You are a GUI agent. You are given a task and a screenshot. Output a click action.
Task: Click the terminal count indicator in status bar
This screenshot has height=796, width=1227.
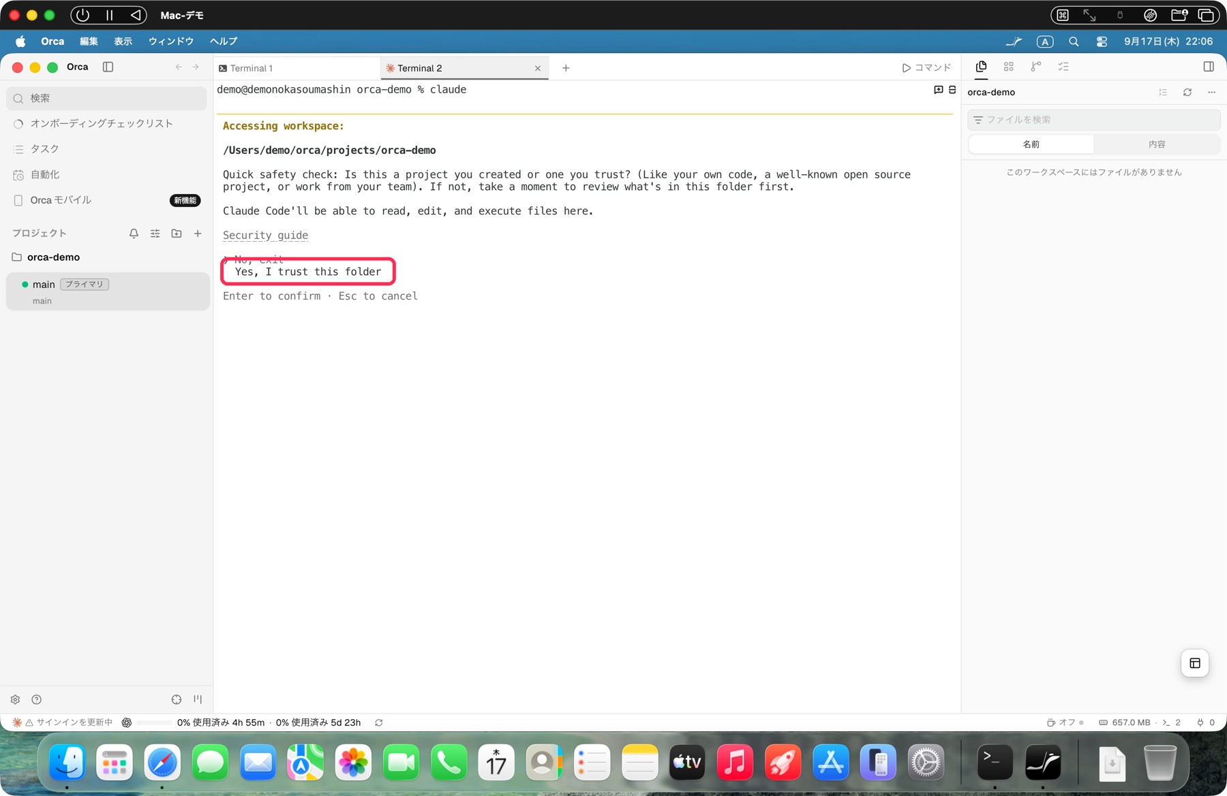point(1172,722)
